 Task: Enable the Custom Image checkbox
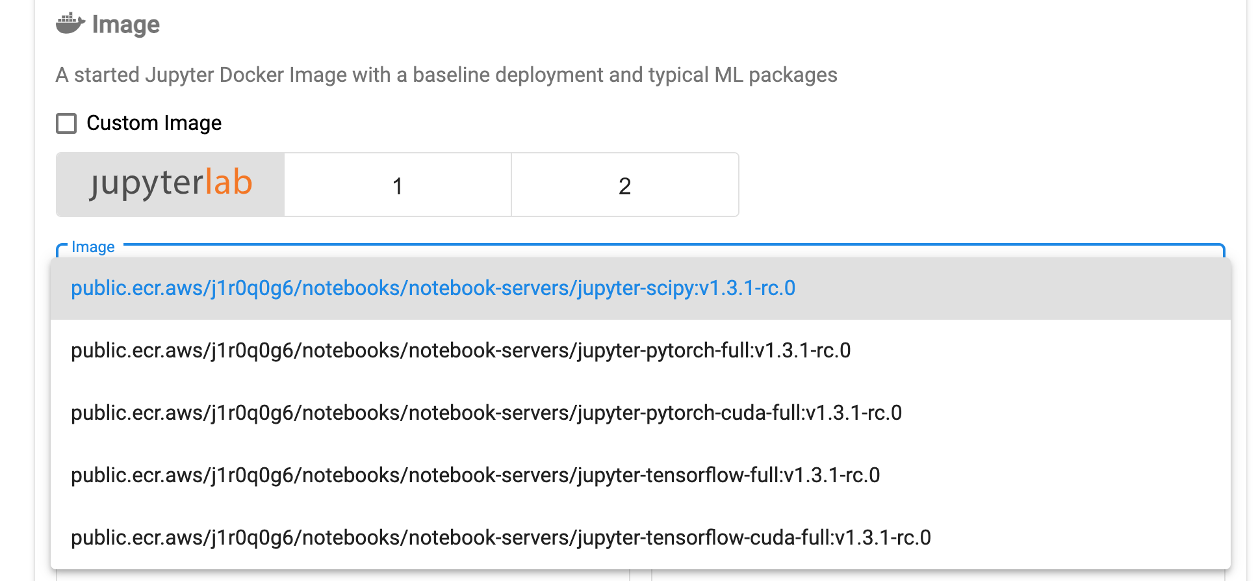(x=66, y=123)
